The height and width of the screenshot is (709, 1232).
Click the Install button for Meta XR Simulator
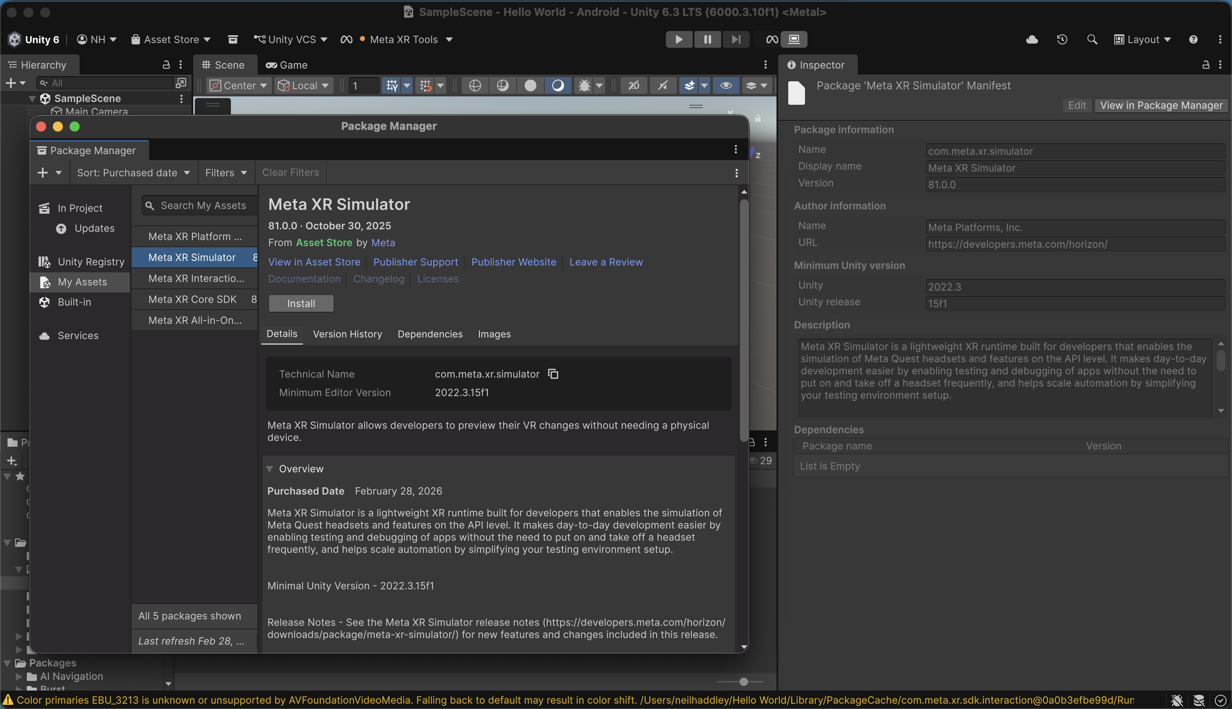[301, 303]
